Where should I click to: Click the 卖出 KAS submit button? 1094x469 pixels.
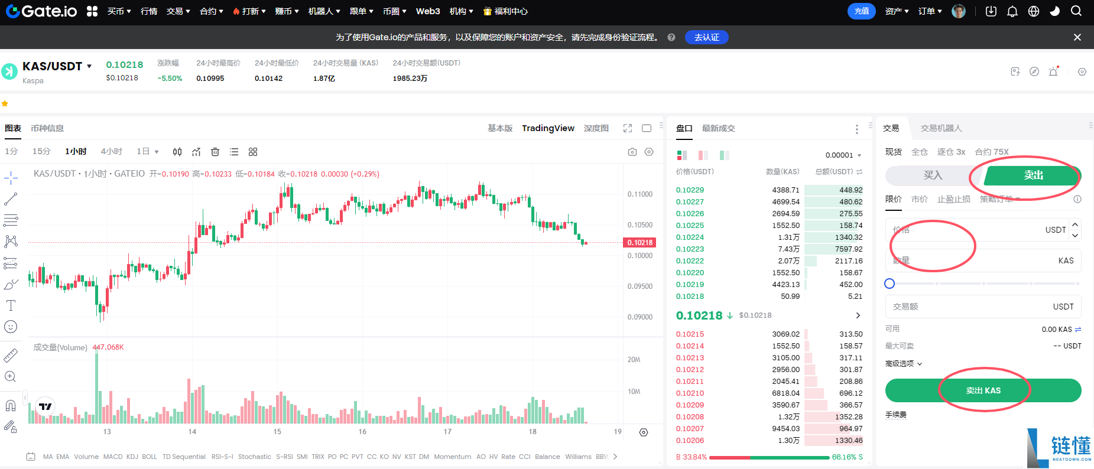click(x=983, y=390)
